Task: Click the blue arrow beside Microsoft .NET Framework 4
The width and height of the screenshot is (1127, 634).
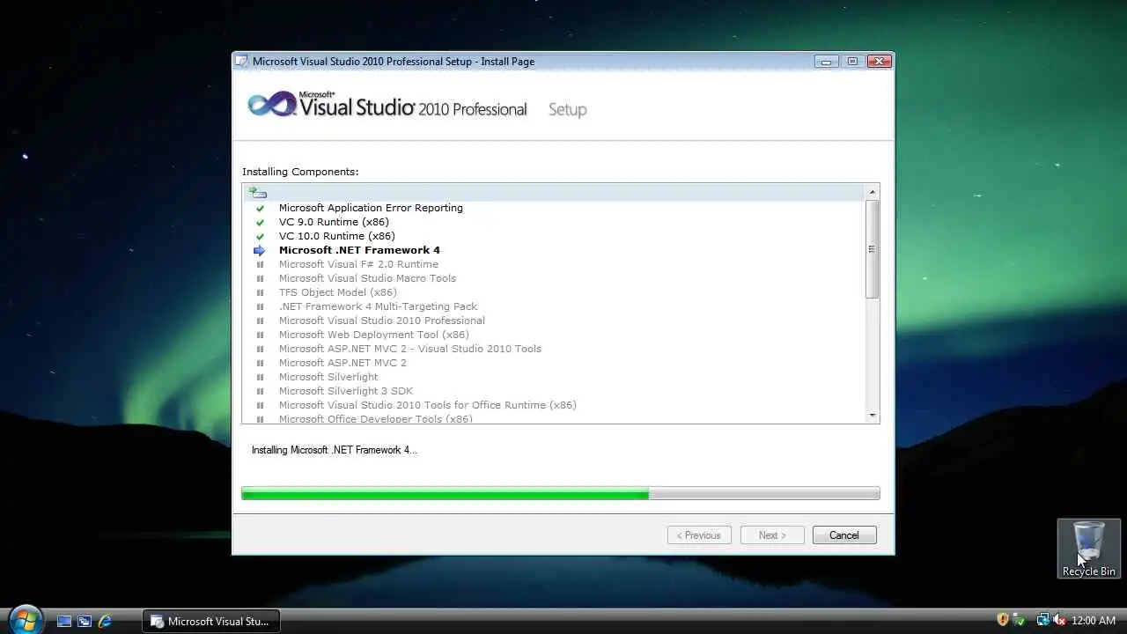Action: point(259,251)
